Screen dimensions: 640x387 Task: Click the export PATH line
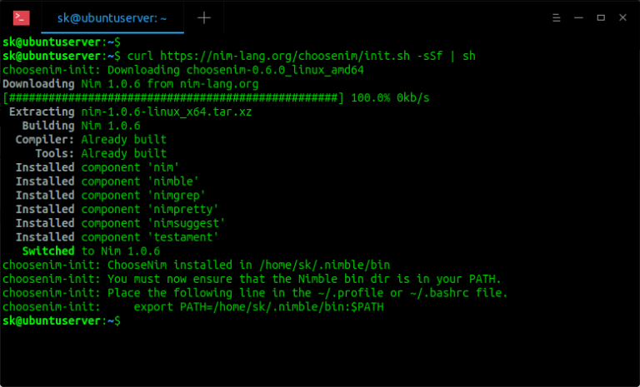point(258,307)
